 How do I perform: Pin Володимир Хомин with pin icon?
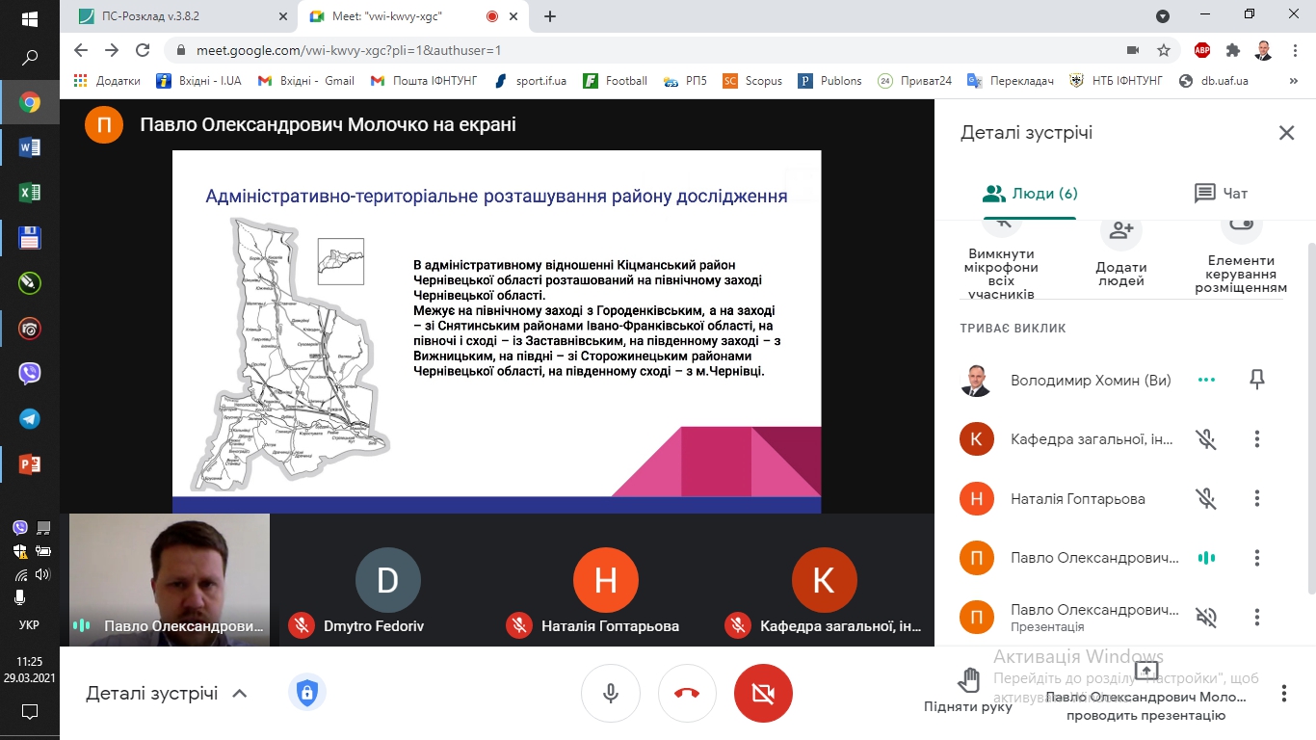(1256, 380)
